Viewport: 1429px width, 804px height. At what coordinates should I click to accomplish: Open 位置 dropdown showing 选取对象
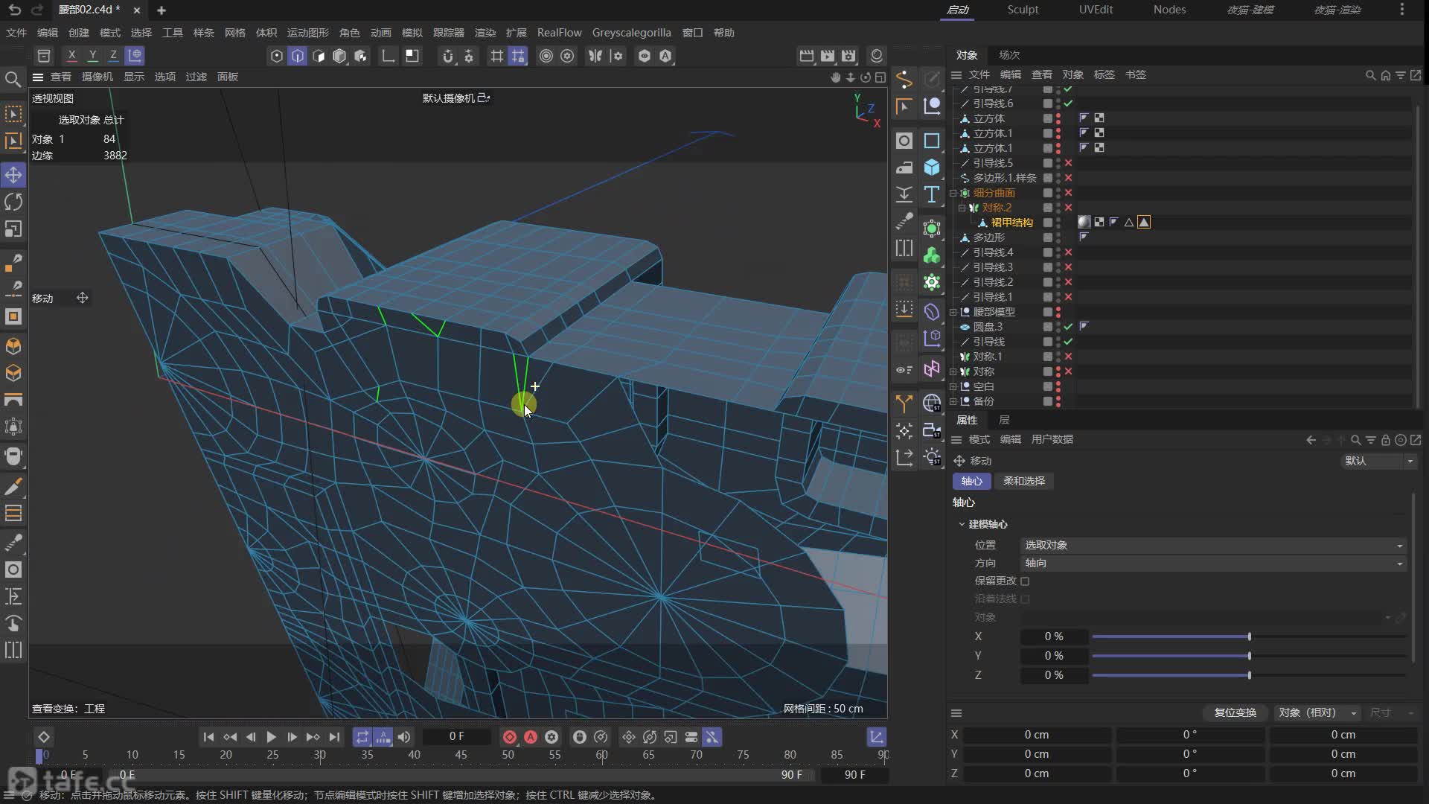1213,545
